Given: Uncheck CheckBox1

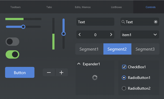Looking at the screenshot, I should [x=124, y=67].
